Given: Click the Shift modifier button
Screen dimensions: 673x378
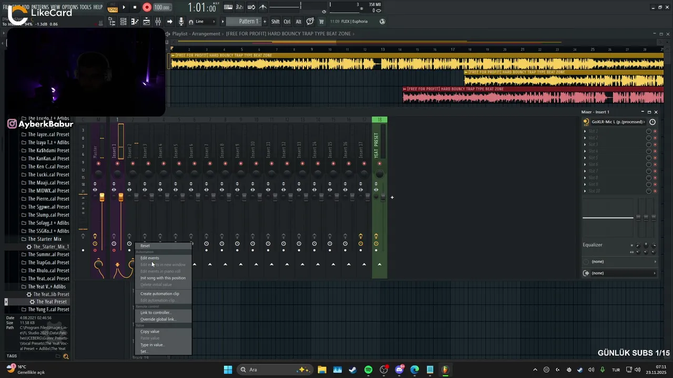Looking at the screenshot, I should [x=276, y=22].
